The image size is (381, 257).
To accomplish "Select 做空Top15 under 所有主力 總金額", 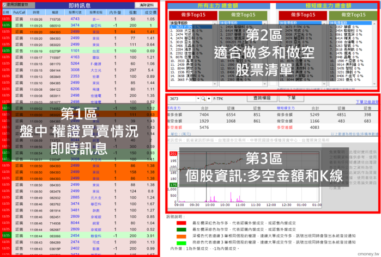I will (243, 15).
